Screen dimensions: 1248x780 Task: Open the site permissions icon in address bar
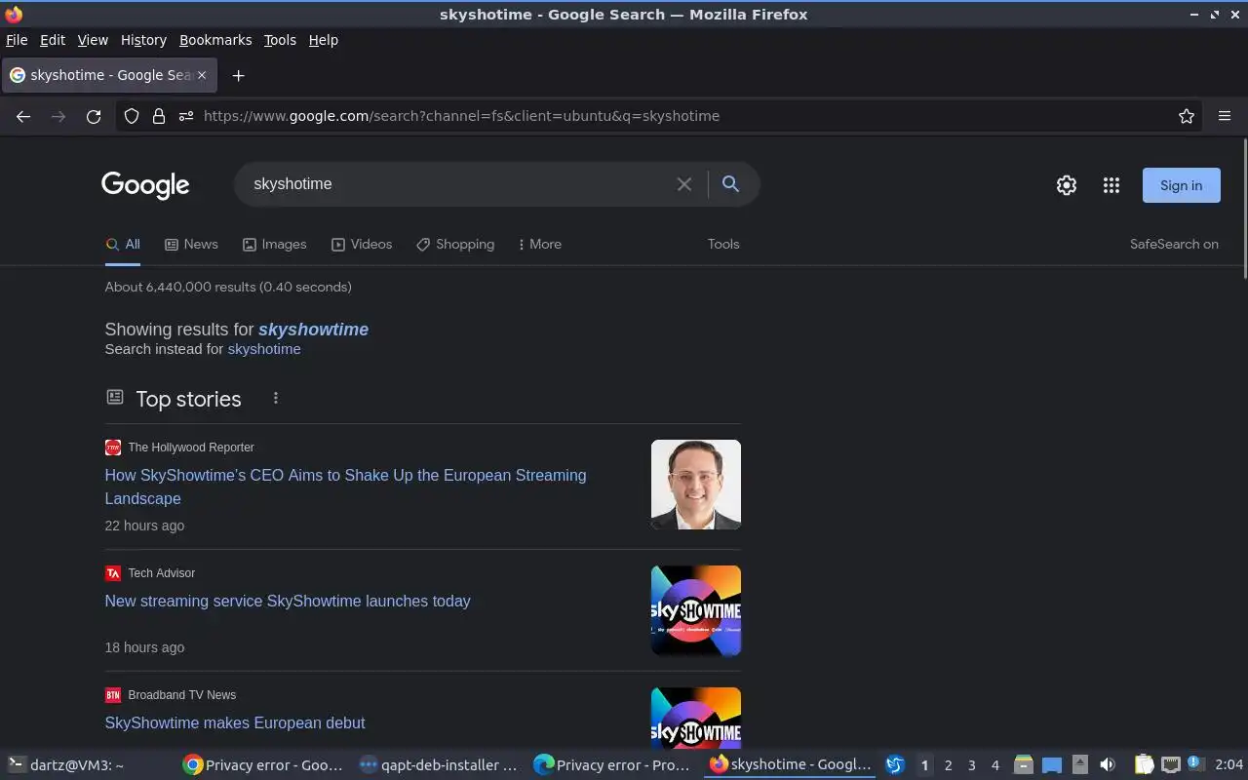pyautogui.click(x=186, y=116)
